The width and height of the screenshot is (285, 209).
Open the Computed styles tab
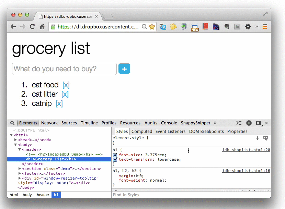tap(141, 132)
